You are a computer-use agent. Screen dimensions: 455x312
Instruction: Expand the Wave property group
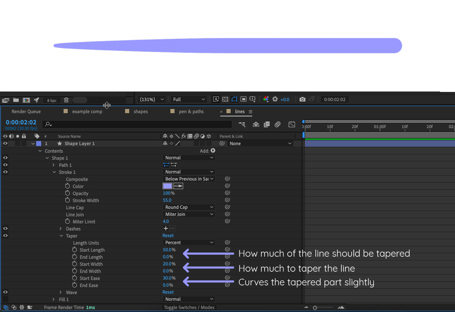tap(61, 292)
